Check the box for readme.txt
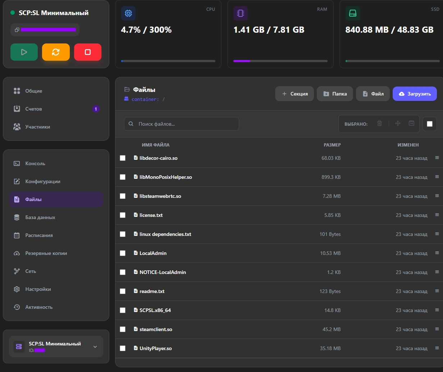The height and width of the screenshot is (372, 443). [x=123, y=291]
